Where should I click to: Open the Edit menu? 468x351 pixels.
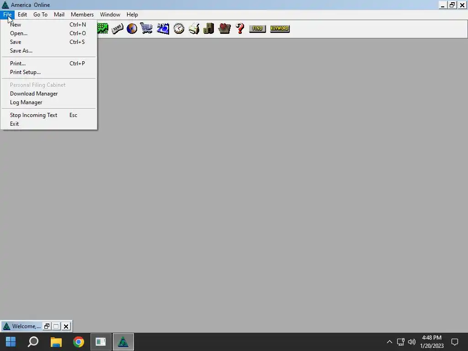pos(22,14)
